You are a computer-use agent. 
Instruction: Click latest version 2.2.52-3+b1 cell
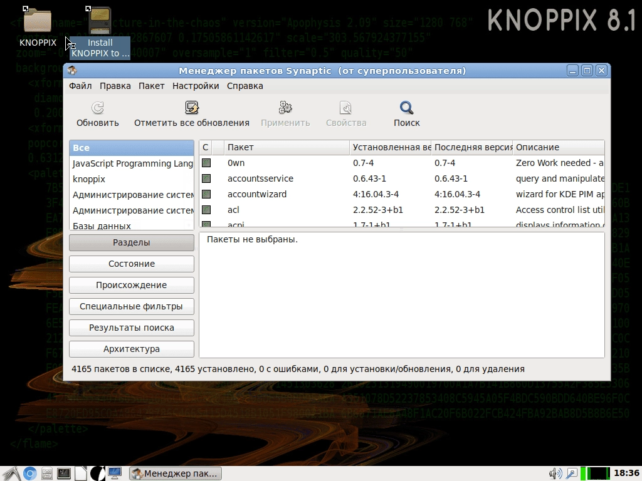[460, 210]
